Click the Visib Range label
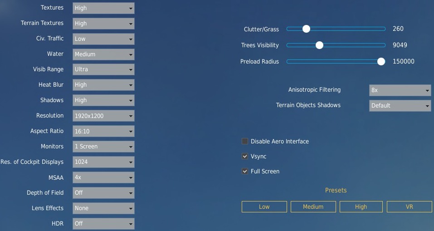This screenshot has width=434, height=231. click(x=48, y=69)
